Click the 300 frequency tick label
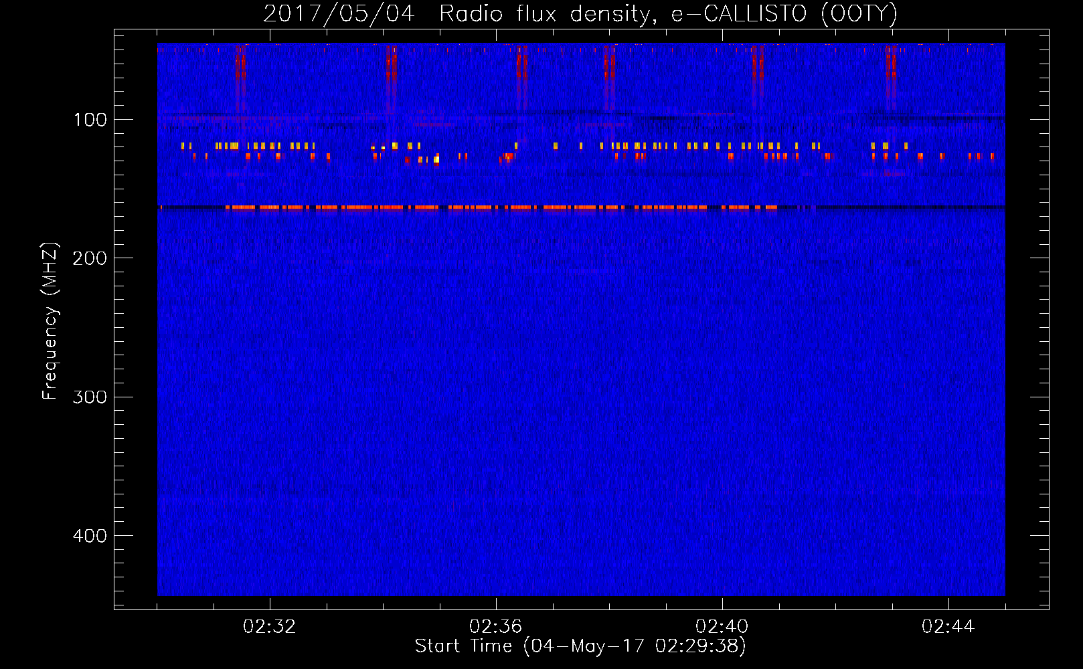 click(90, 397)
